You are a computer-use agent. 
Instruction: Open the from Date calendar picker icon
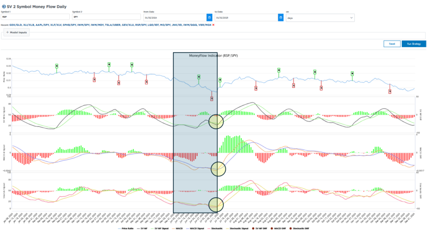[x=209, y=17]
